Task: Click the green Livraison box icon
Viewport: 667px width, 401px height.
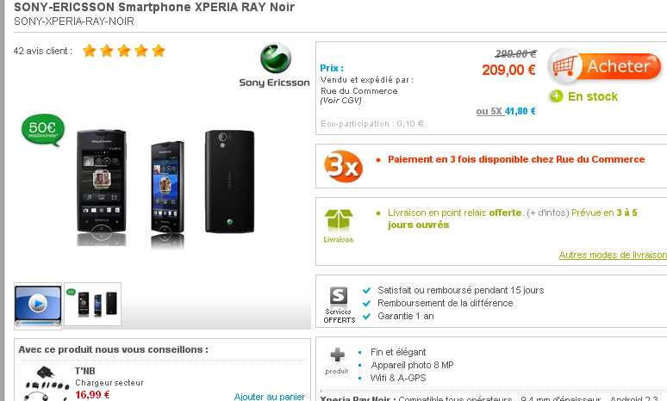Action: point(339,226)
